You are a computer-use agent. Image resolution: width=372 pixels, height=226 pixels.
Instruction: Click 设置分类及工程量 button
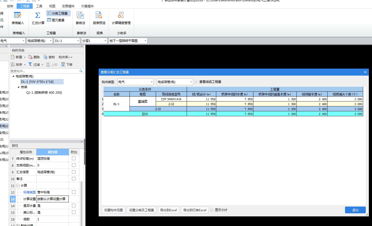click(x=141, y=210)
